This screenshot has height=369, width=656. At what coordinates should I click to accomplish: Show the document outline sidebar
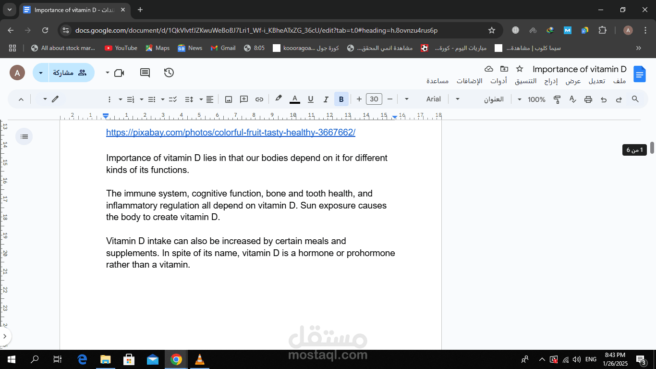tap(24, 137)
